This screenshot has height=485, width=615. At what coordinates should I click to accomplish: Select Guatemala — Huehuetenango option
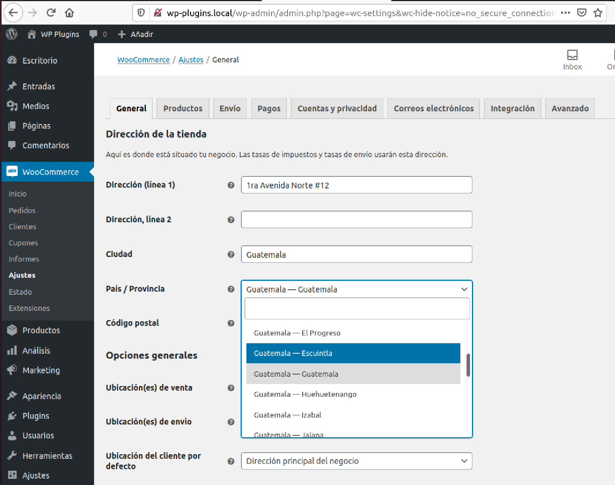pyautogui.click(x=353, y=394)
